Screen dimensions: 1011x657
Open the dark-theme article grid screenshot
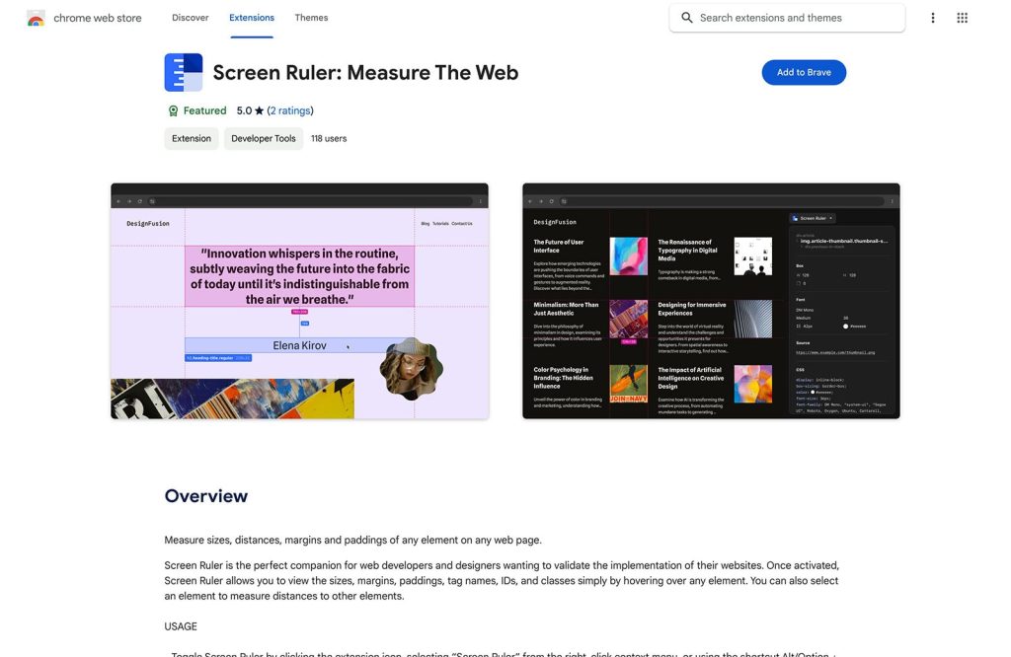point(711,301)
